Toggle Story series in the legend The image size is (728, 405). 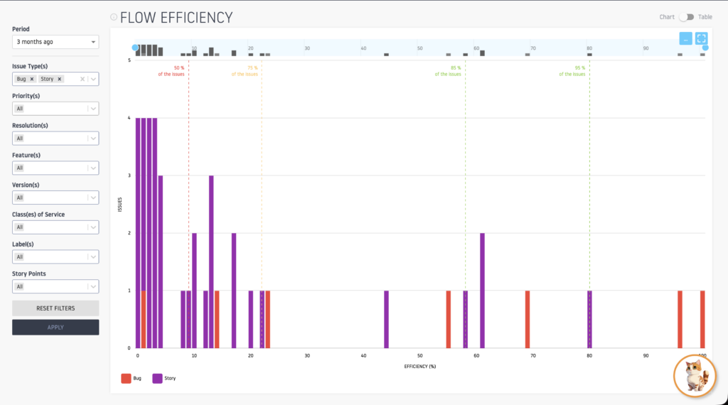pyautogui.click(x=158, y=378)
